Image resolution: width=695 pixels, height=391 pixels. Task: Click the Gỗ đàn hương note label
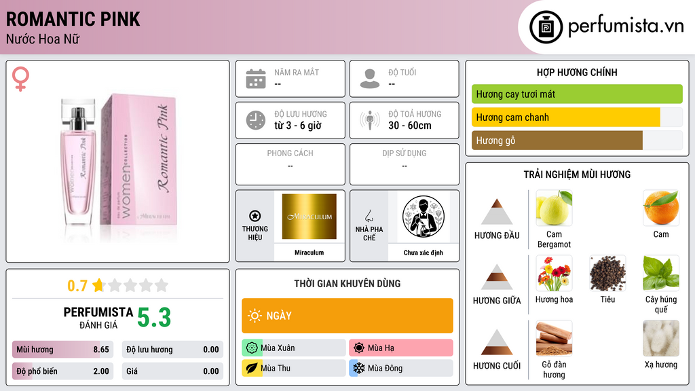pyautogui.click(x=554, y=369)
